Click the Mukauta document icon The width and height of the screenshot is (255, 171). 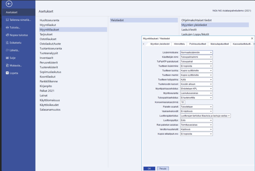pos(7,66)
